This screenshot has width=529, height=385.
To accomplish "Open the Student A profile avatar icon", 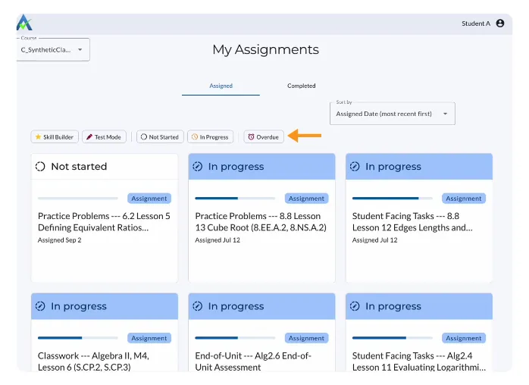I will (x=500, y=23).
